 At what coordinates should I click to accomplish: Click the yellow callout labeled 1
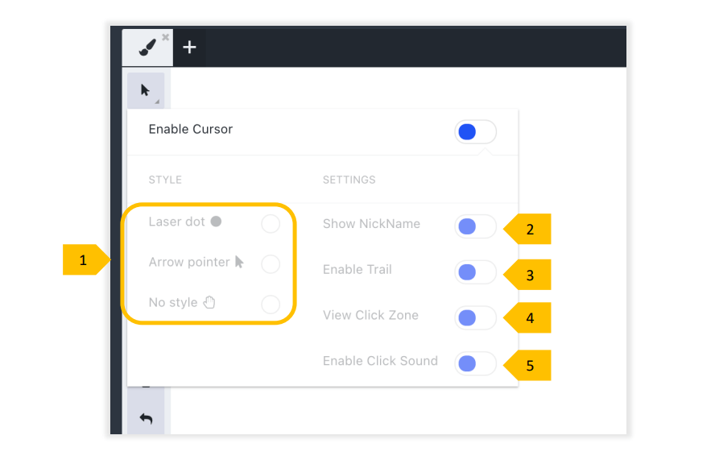84,259
